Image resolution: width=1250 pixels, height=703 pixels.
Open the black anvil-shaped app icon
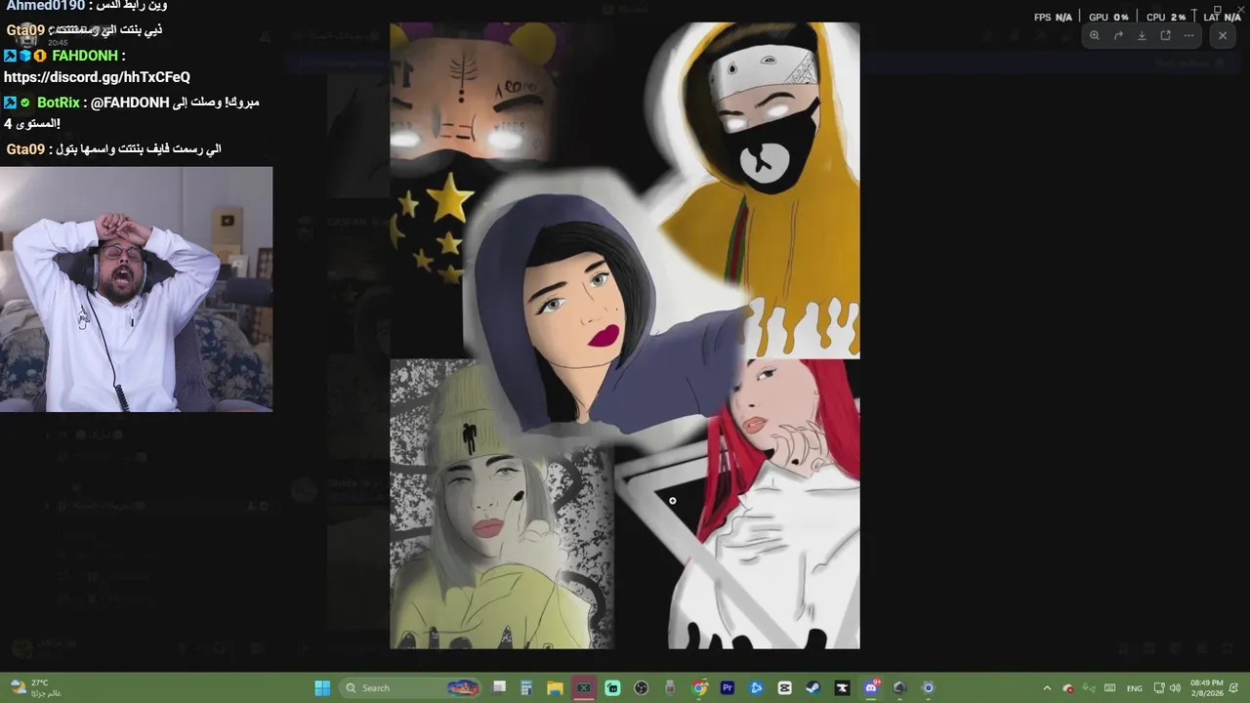[x=842, y=688]
